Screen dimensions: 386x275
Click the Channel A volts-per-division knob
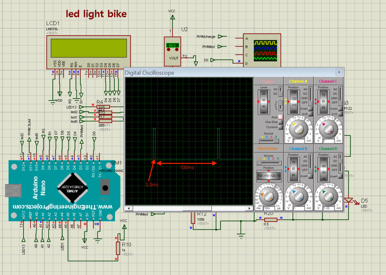(x=299, y=129)
